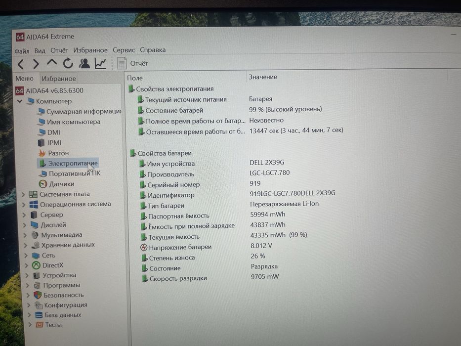The width and height of the screenshot is (461, 346).
Task: Expand the Дисплей node
Action: [x=25, y=225]
